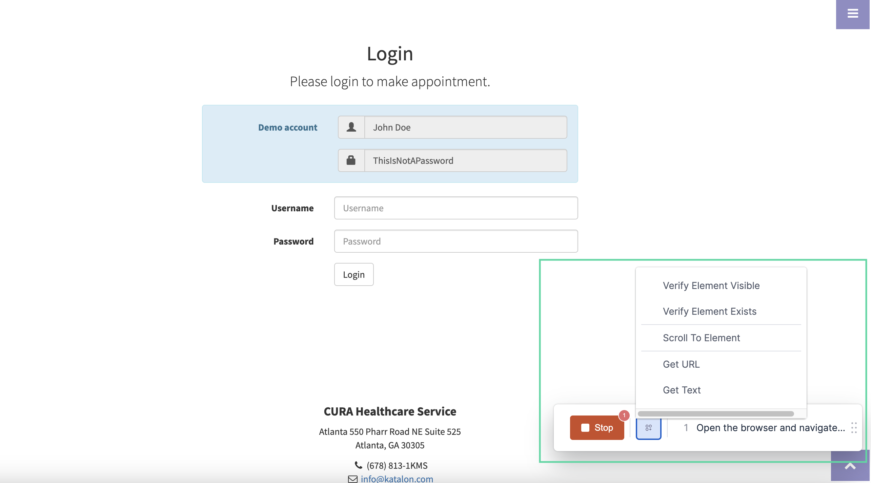The width and height of the screenshot is (871, 483).
Task: Click the info@katalon.com email link
Action: tap(397, 479)
